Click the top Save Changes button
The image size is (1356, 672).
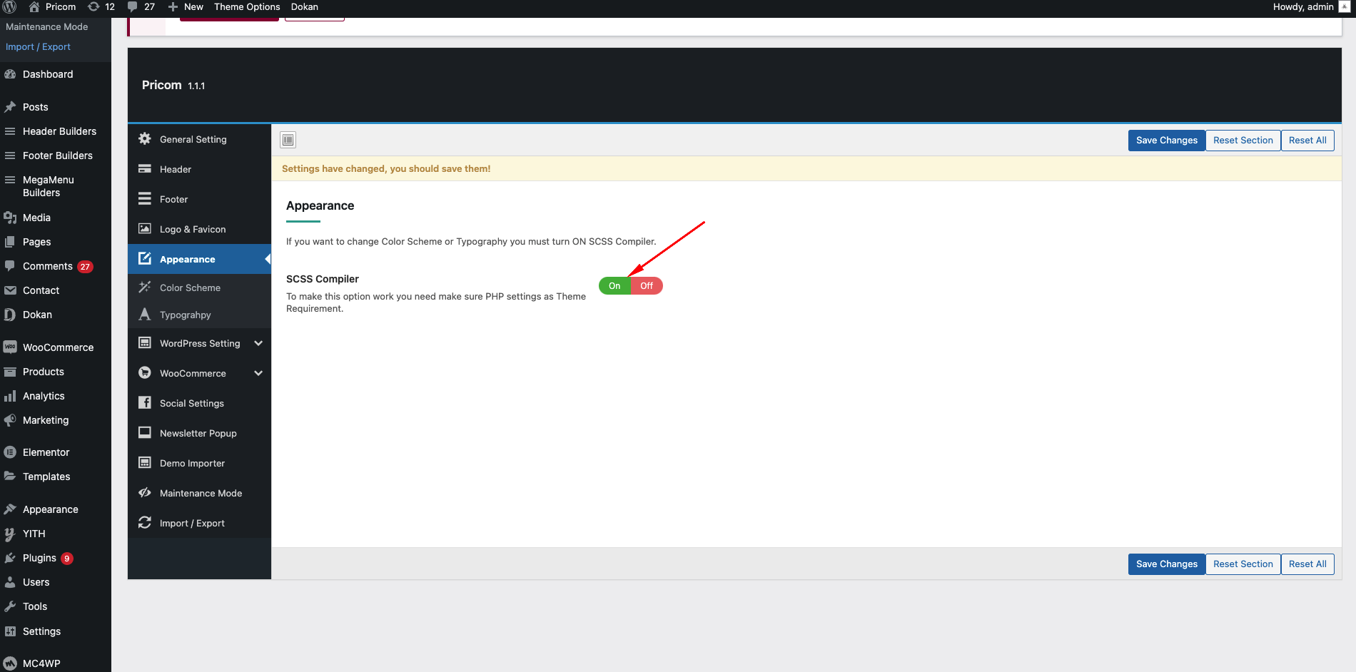click(1167, 141)
